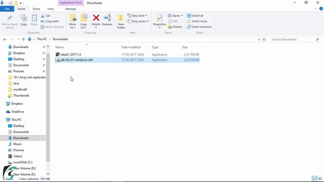Open Dropbox in Quick access list
The image size is (324, 182).
[x=19, y=53]
